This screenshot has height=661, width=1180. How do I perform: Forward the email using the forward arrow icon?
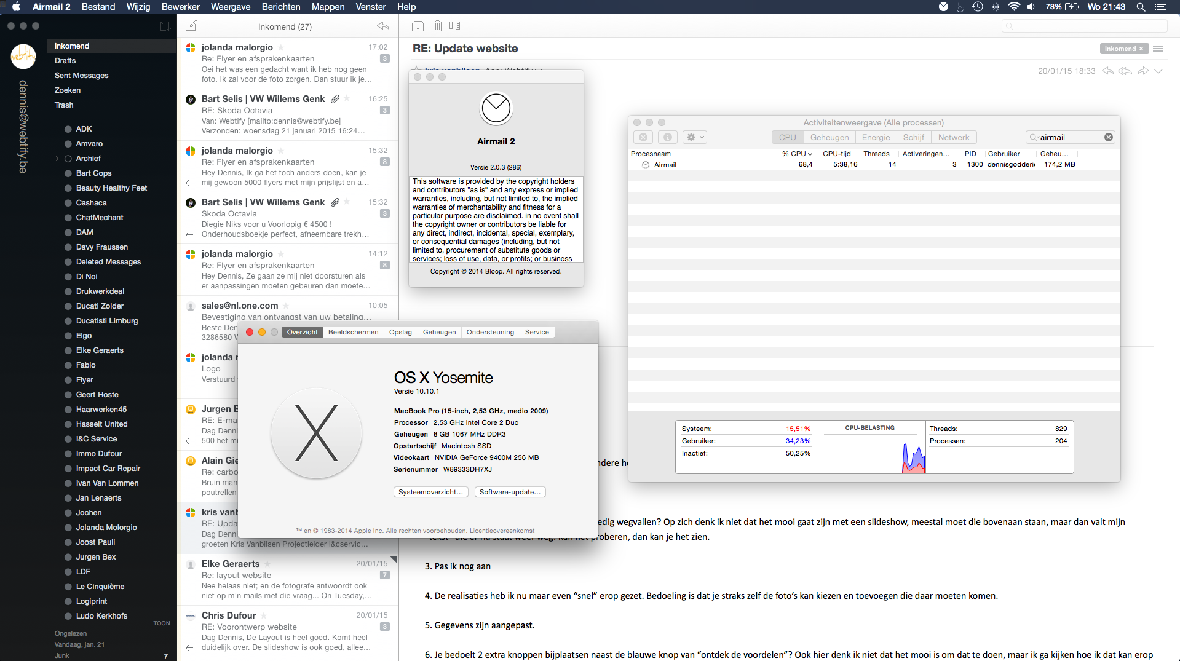1143,71
